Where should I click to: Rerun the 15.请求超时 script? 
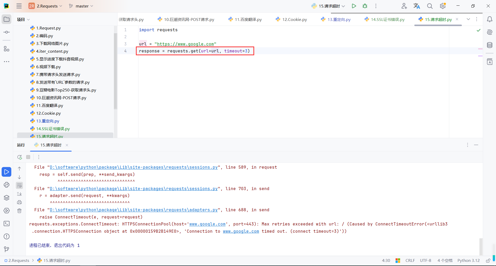point(20,157)
